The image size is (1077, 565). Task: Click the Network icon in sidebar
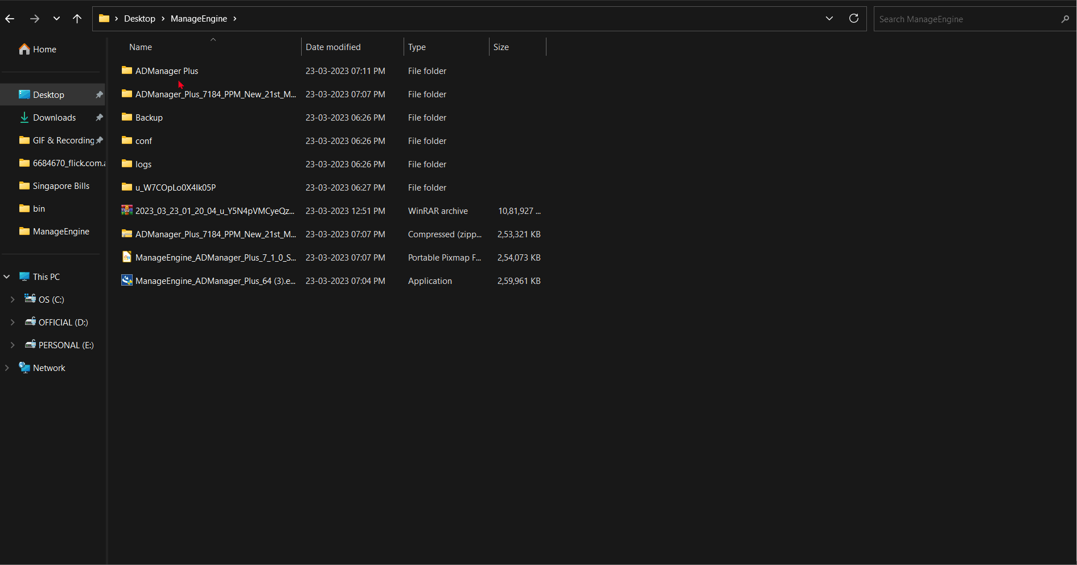tap(24, 368)
